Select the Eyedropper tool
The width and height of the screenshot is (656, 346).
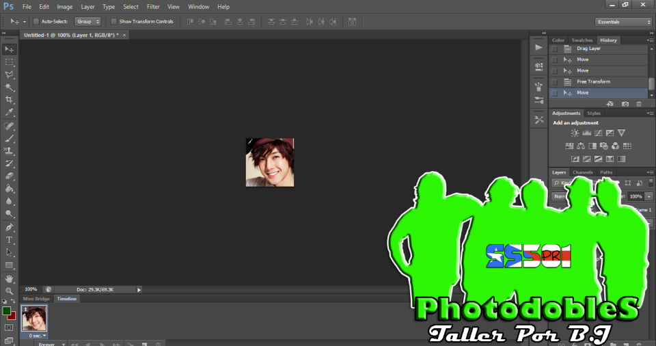9,112
